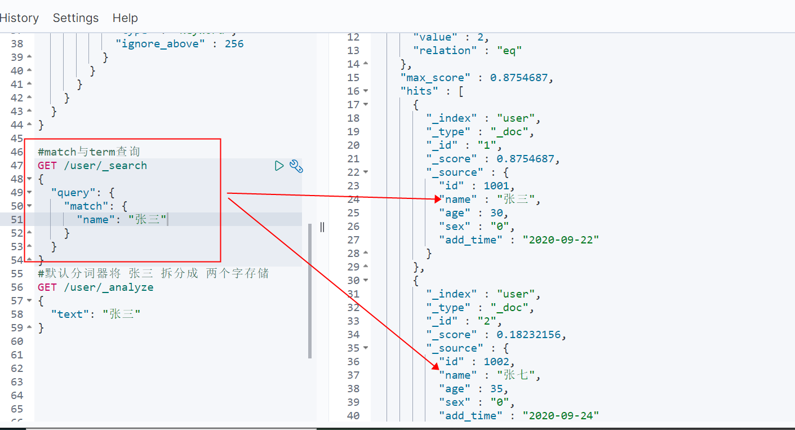Collapse the fold arrow at editor line 48
Screen dimensions: 795x430
click(x=29, y=179)
